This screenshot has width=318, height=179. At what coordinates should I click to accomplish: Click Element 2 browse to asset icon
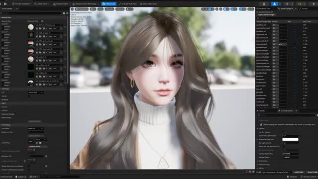pos(40,44)
